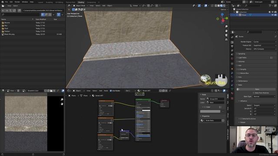Screen dimensions: 278x156
Task: Sort file list by Date Modified column
Action: coord(41,19)
